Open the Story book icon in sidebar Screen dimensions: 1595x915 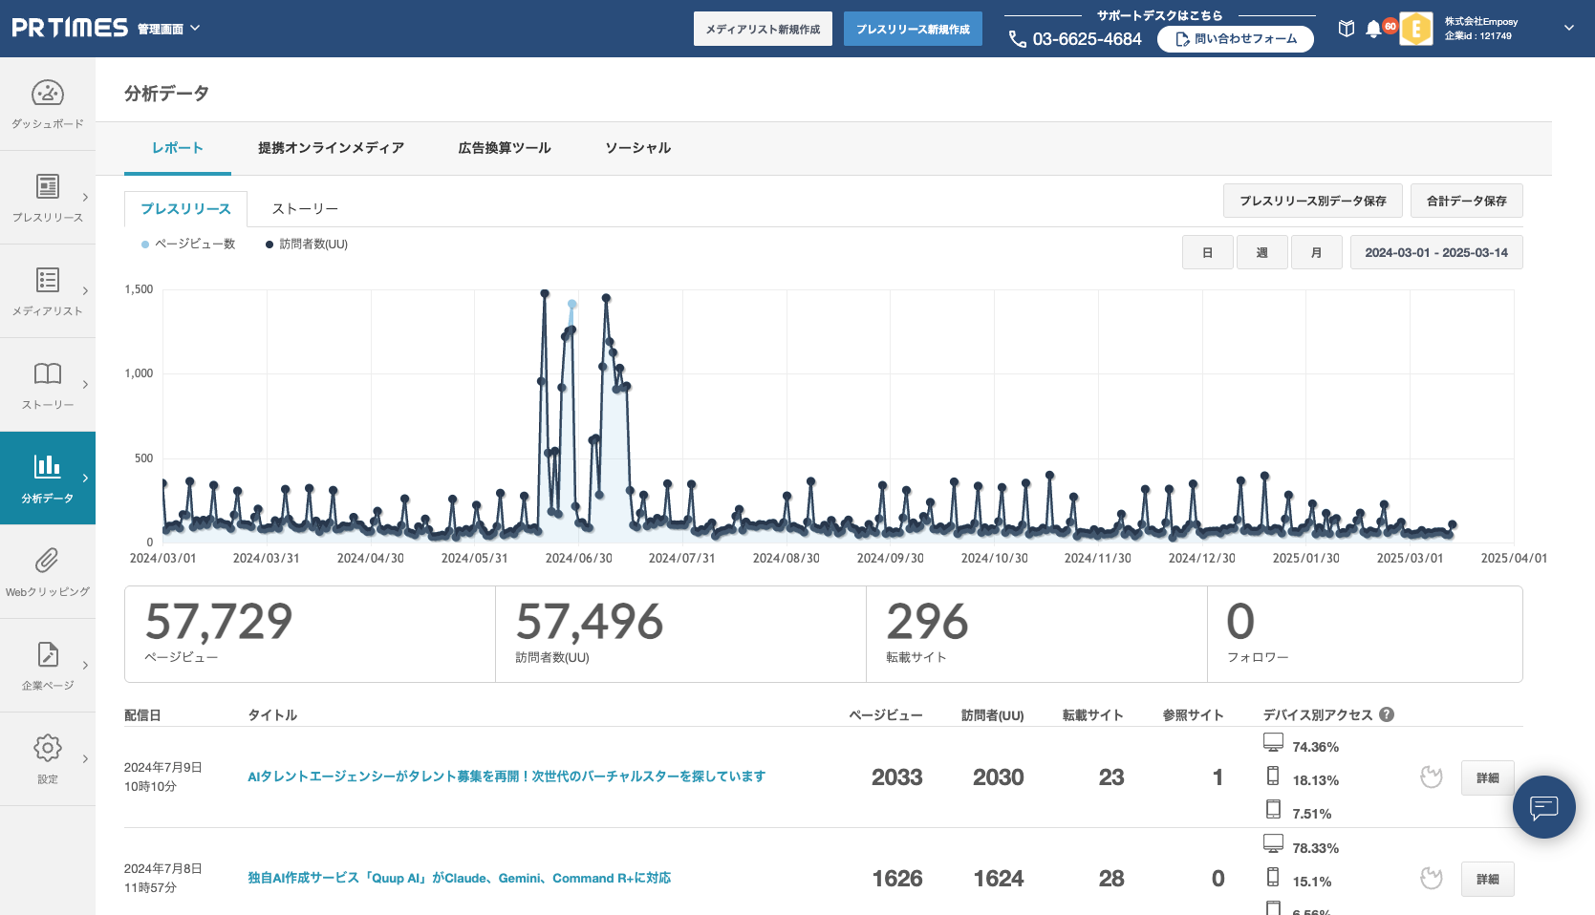click(47, 374)
